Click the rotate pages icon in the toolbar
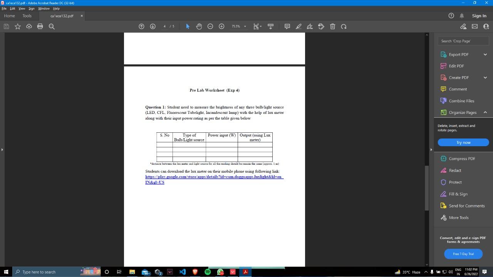Image resolution: width=493 pixels, height=277 pixels. click(344, 26)
